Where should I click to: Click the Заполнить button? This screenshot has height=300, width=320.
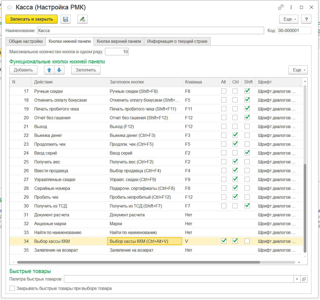pyautogui.click(x=86, y=70)
